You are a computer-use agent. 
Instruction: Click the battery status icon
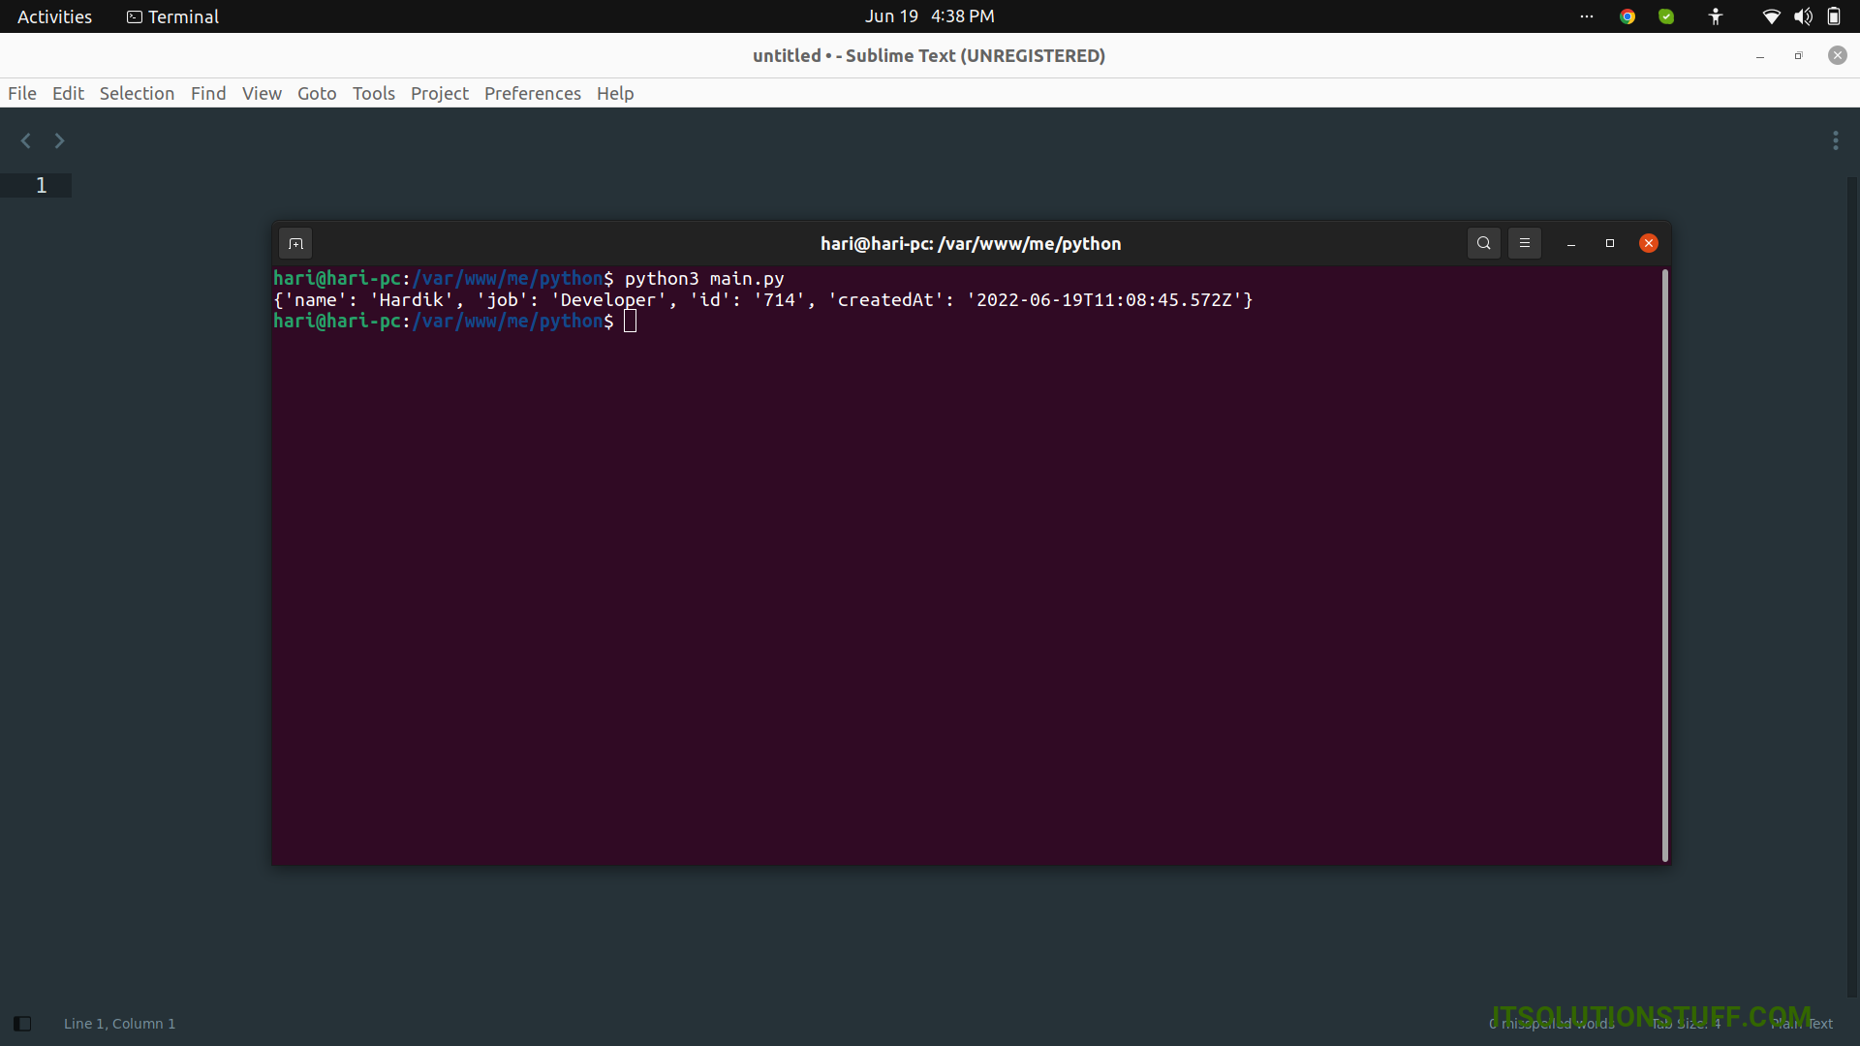(x=1835, y=15)
